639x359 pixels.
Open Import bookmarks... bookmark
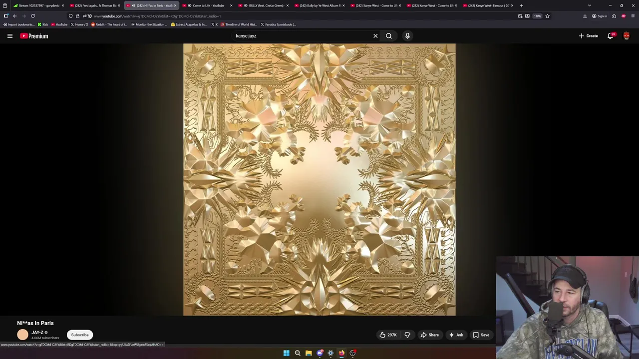coord(18,24)
